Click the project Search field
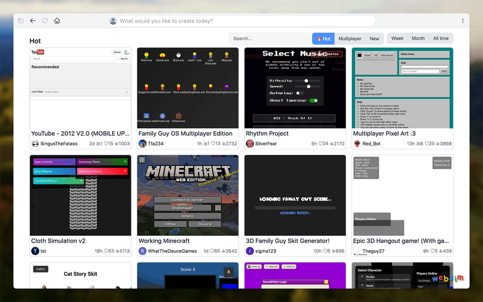The width and height of the screenshot is (483, 302). [269, 39]
